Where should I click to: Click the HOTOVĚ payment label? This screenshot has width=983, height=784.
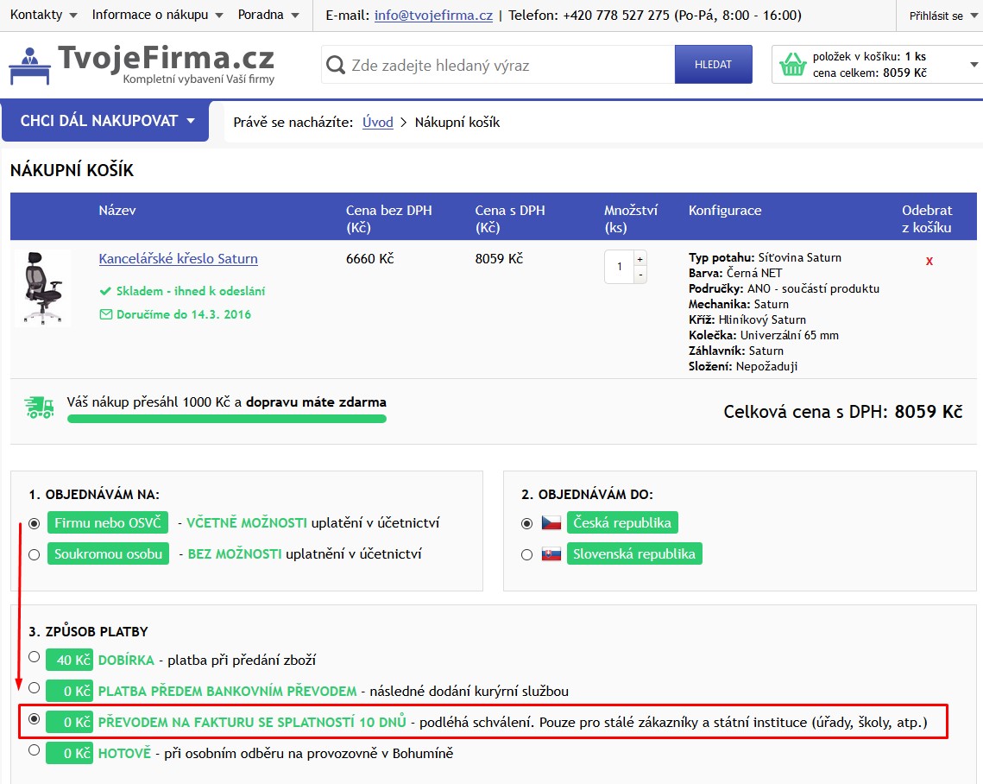coord(124,753)
